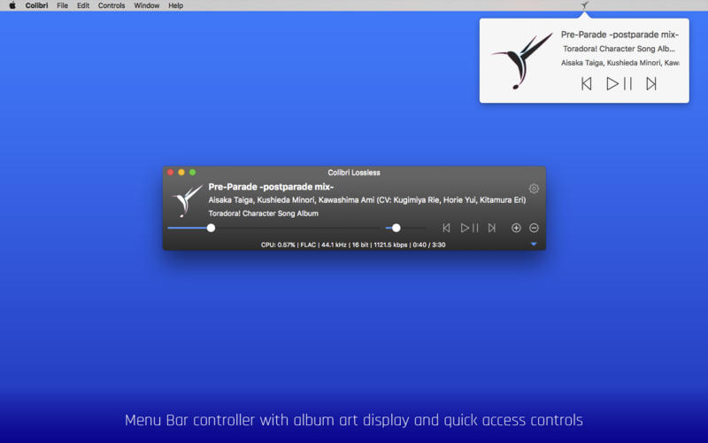
Task: Open the Apple menu
Action: pos(12,5)
